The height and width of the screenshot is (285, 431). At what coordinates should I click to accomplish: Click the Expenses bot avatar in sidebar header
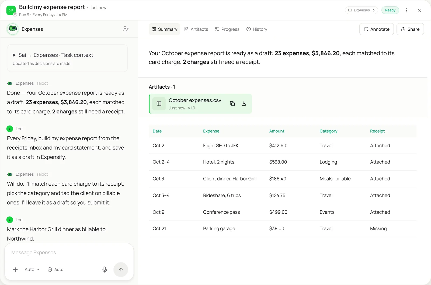click(x=13, y=29)
